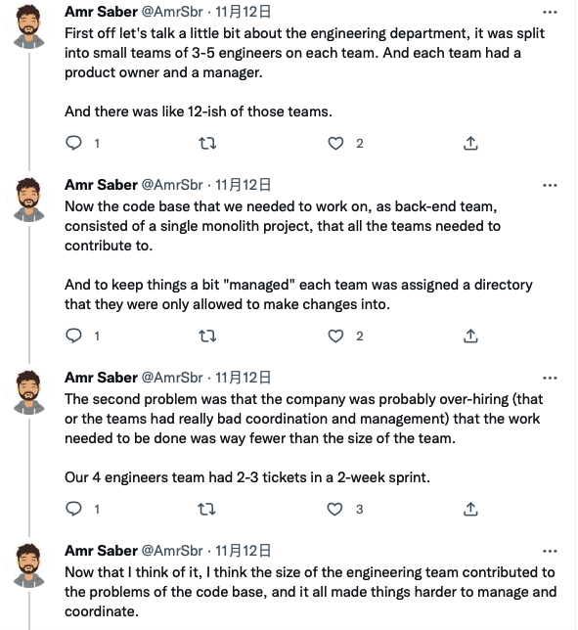The width and height of the screenshot is (578, 630).
Task: Reply to the over-hiring tweet
Action: (74, 509)
